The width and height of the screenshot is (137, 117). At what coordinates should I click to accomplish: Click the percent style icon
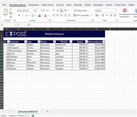[103, 15]
